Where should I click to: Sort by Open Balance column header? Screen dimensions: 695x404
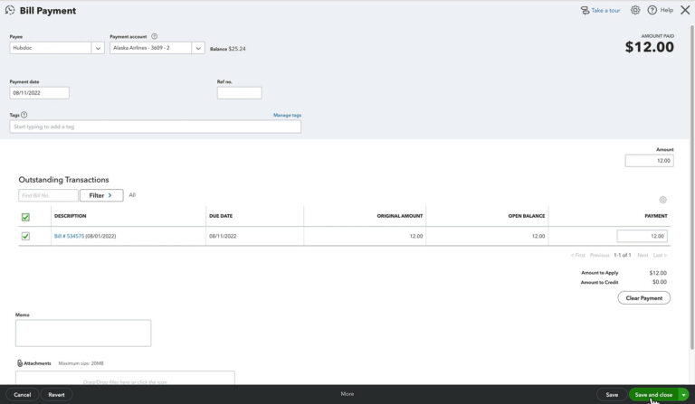click(527, 216)
